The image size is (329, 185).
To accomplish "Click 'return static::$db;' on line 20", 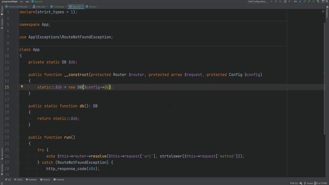I will [58, 119].
